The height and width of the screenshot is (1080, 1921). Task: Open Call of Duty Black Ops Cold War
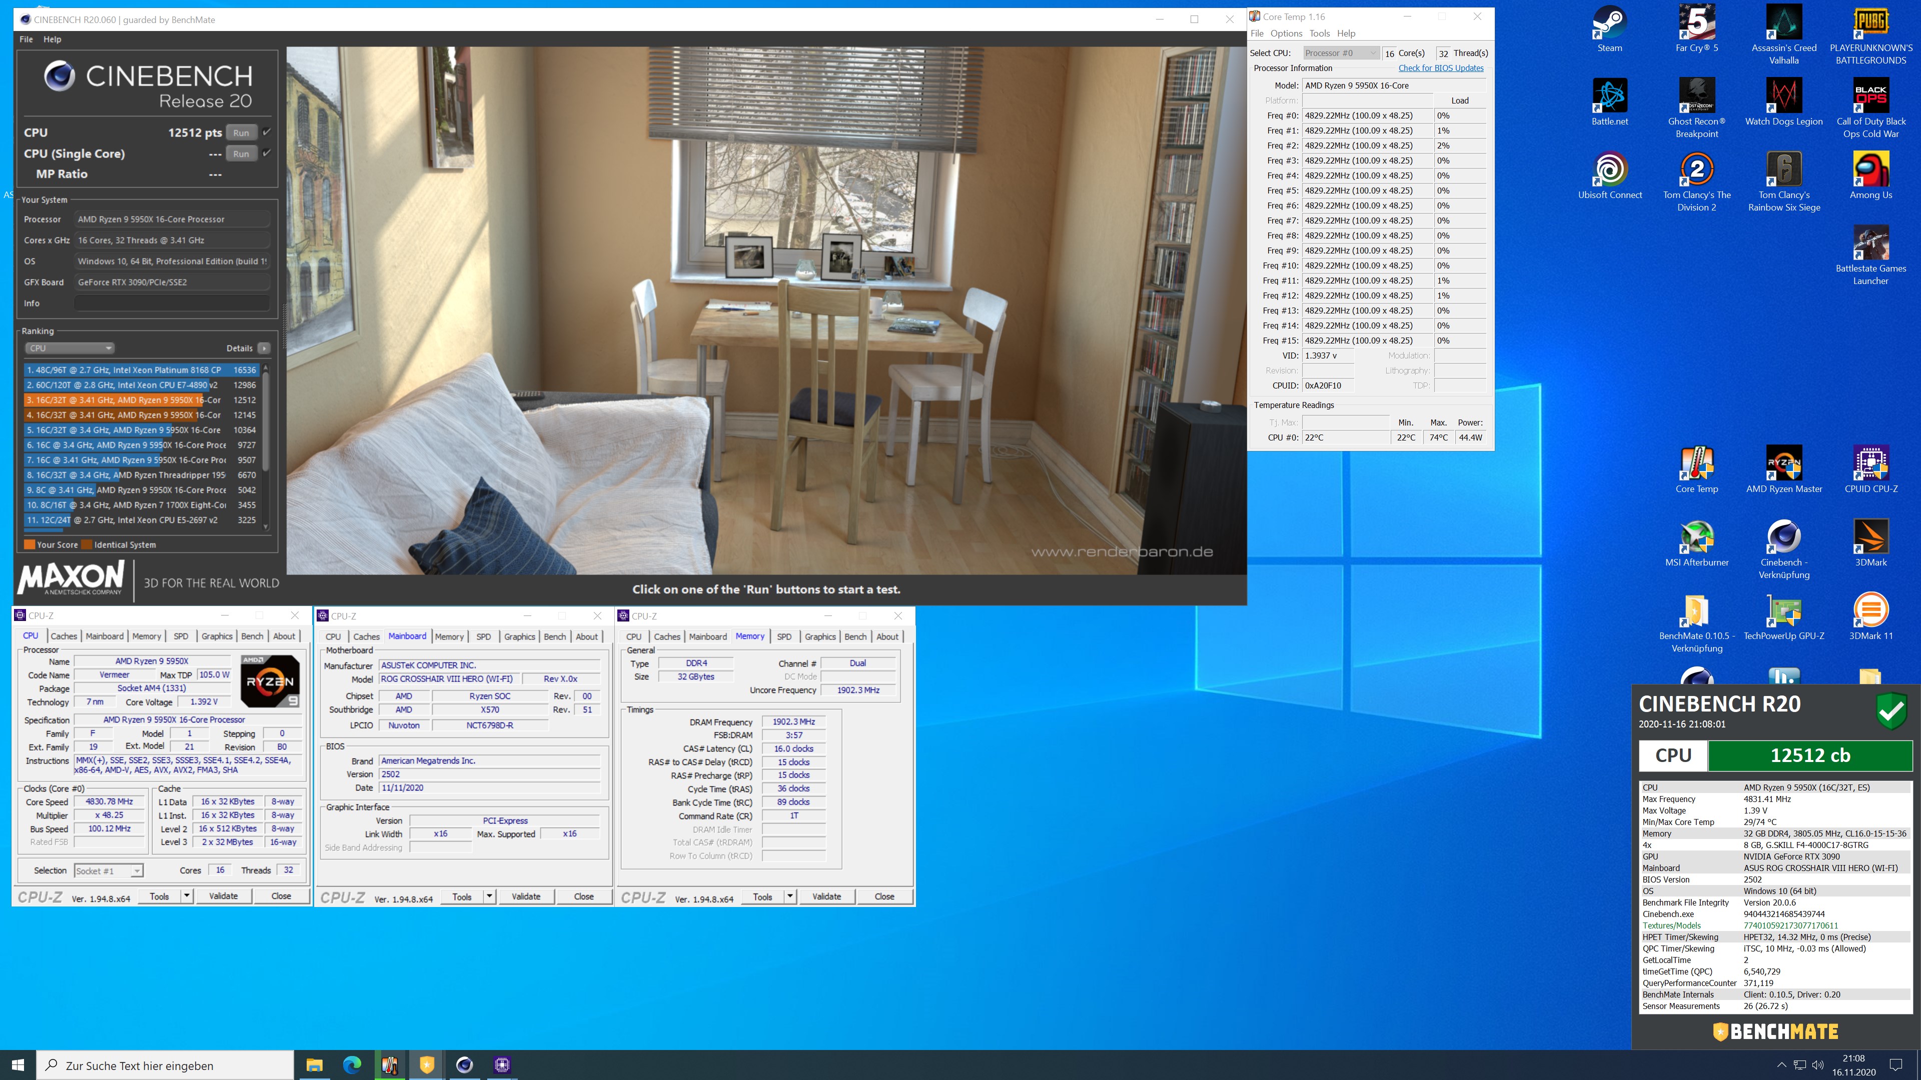click(x=1871, y=108)
